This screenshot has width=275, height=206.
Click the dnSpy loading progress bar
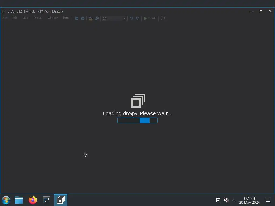137,120
